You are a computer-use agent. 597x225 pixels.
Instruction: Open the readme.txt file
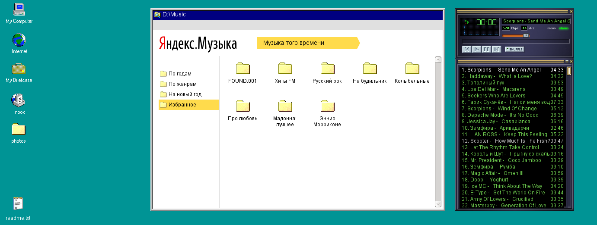coord(18,208)
